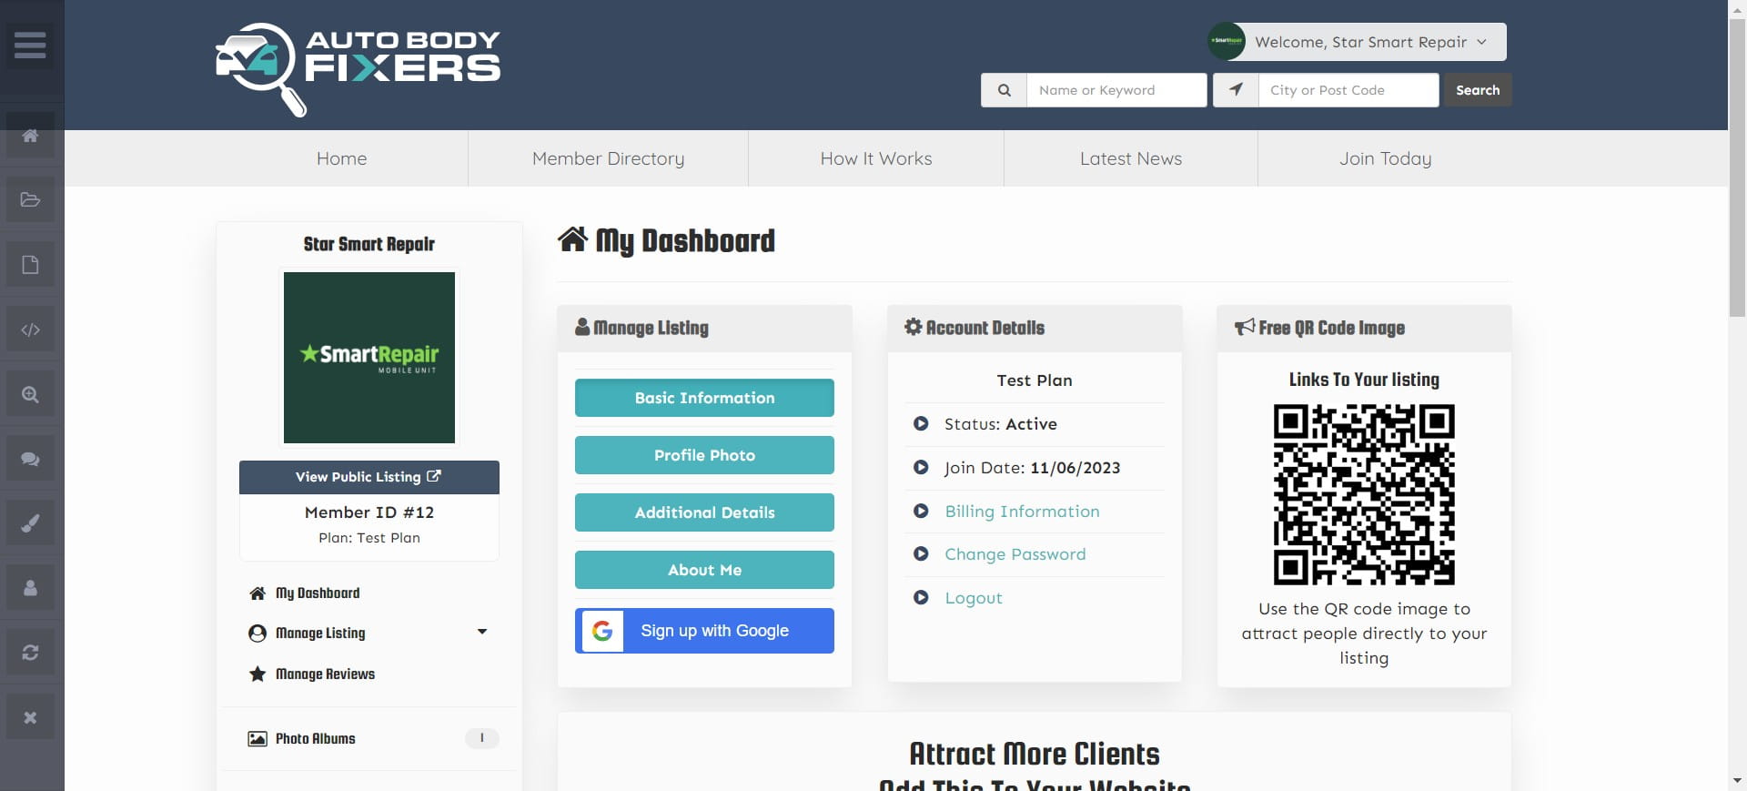Open the Photo Albums section
Viewport: 1747px width, 791px height.
[x=316, y=738]
